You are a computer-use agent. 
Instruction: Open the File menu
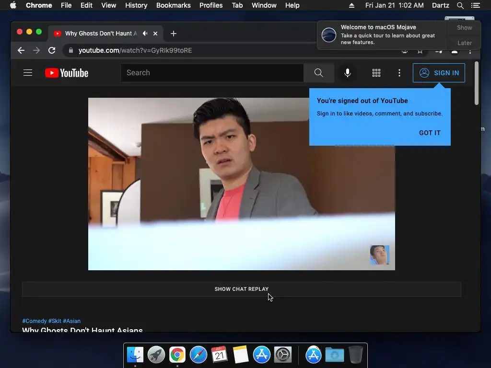click(x=66, y=5)
